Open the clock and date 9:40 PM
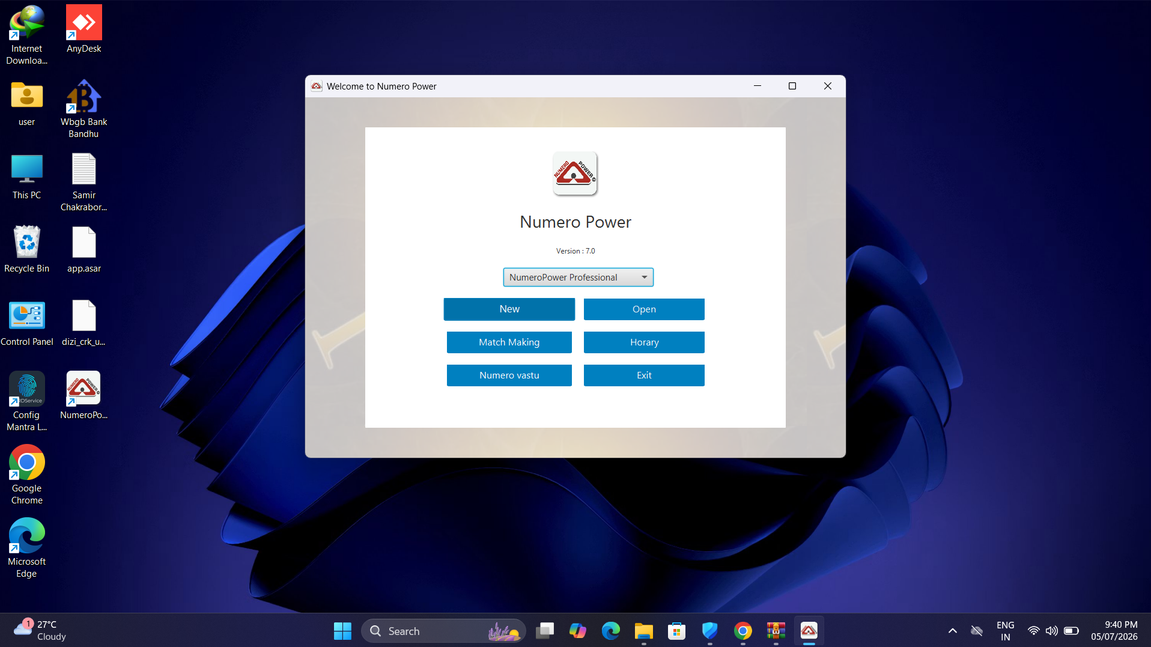The width and height of the screenshot is (1151, 647). [x=1114, y=631]
